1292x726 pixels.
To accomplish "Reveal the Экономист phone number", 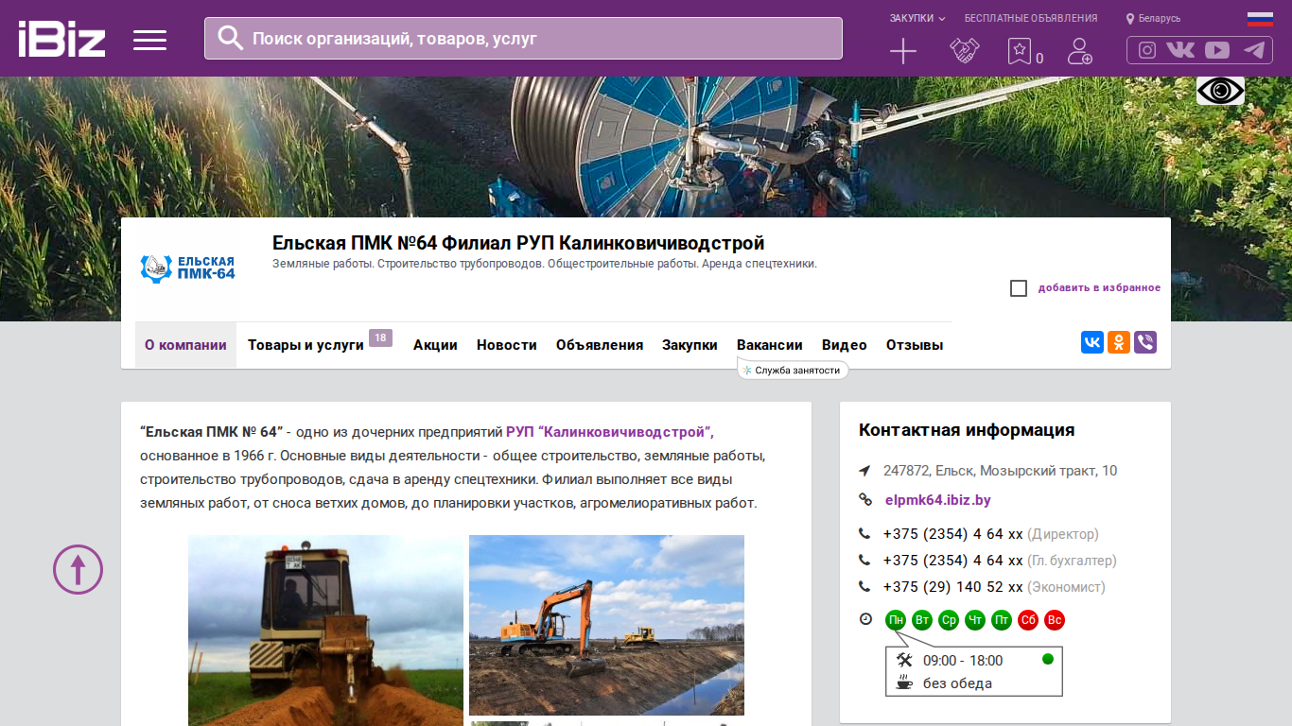I will pos(953,587).
